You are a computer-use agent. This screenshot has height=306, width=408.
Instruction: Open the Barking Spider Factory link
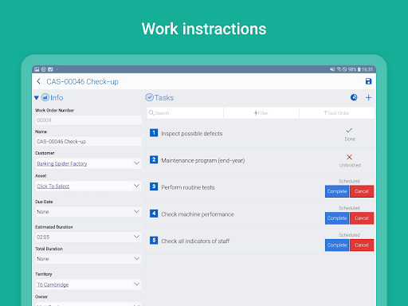pos(62,163)
